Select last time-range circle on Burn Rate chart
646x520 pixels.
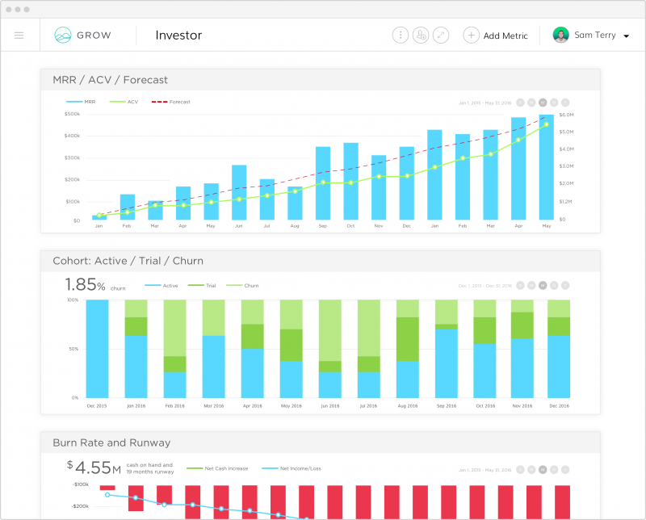tap(565, 468)
